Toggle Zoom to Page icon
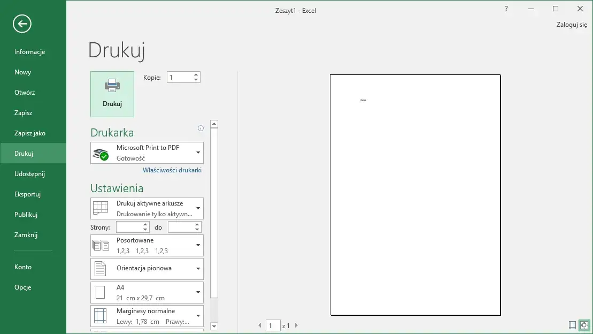593x334 pixels. (x=584, y=325)
